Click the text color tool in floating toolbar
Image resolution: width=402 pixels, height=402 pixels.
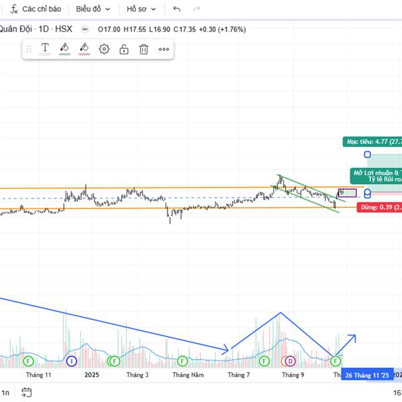45,49
